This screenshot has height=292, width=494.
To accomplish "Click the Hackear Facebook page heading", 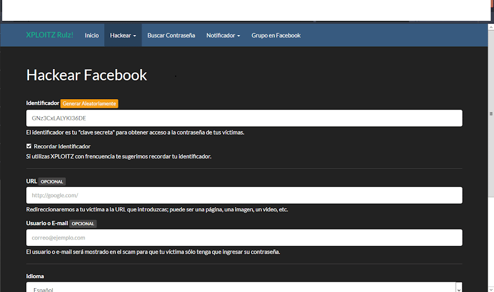I will tap(87, 75).
